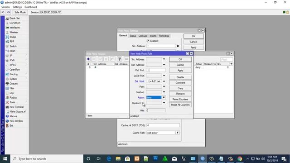The height and width of the screenshot is (163, 290).
Task: Open Manual from the sidebar
Action: [13, 116]
